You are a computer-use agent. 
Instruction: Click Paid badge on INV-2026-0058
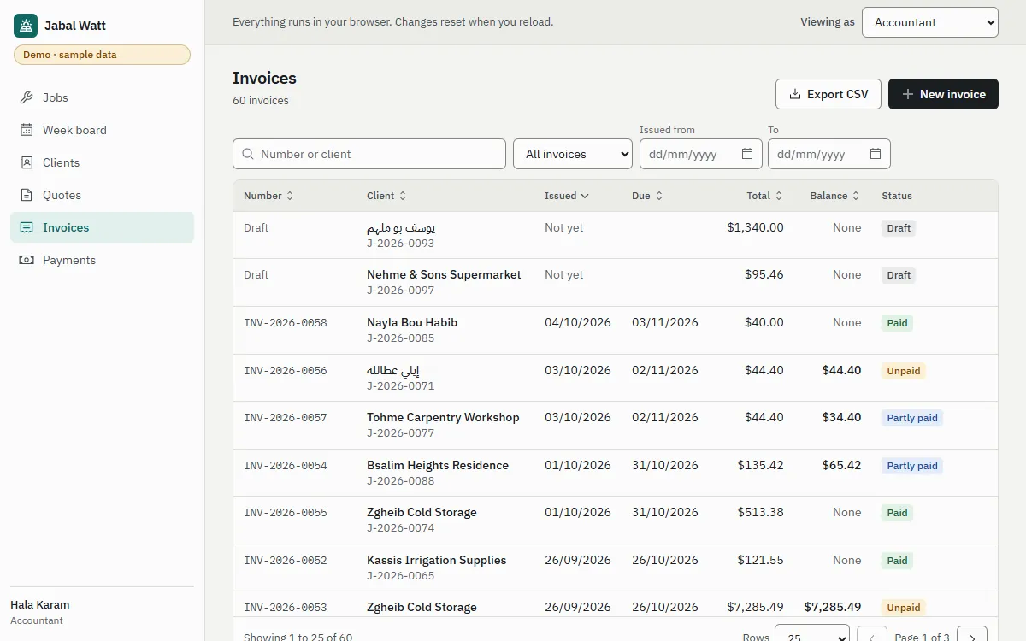point(898,323)
